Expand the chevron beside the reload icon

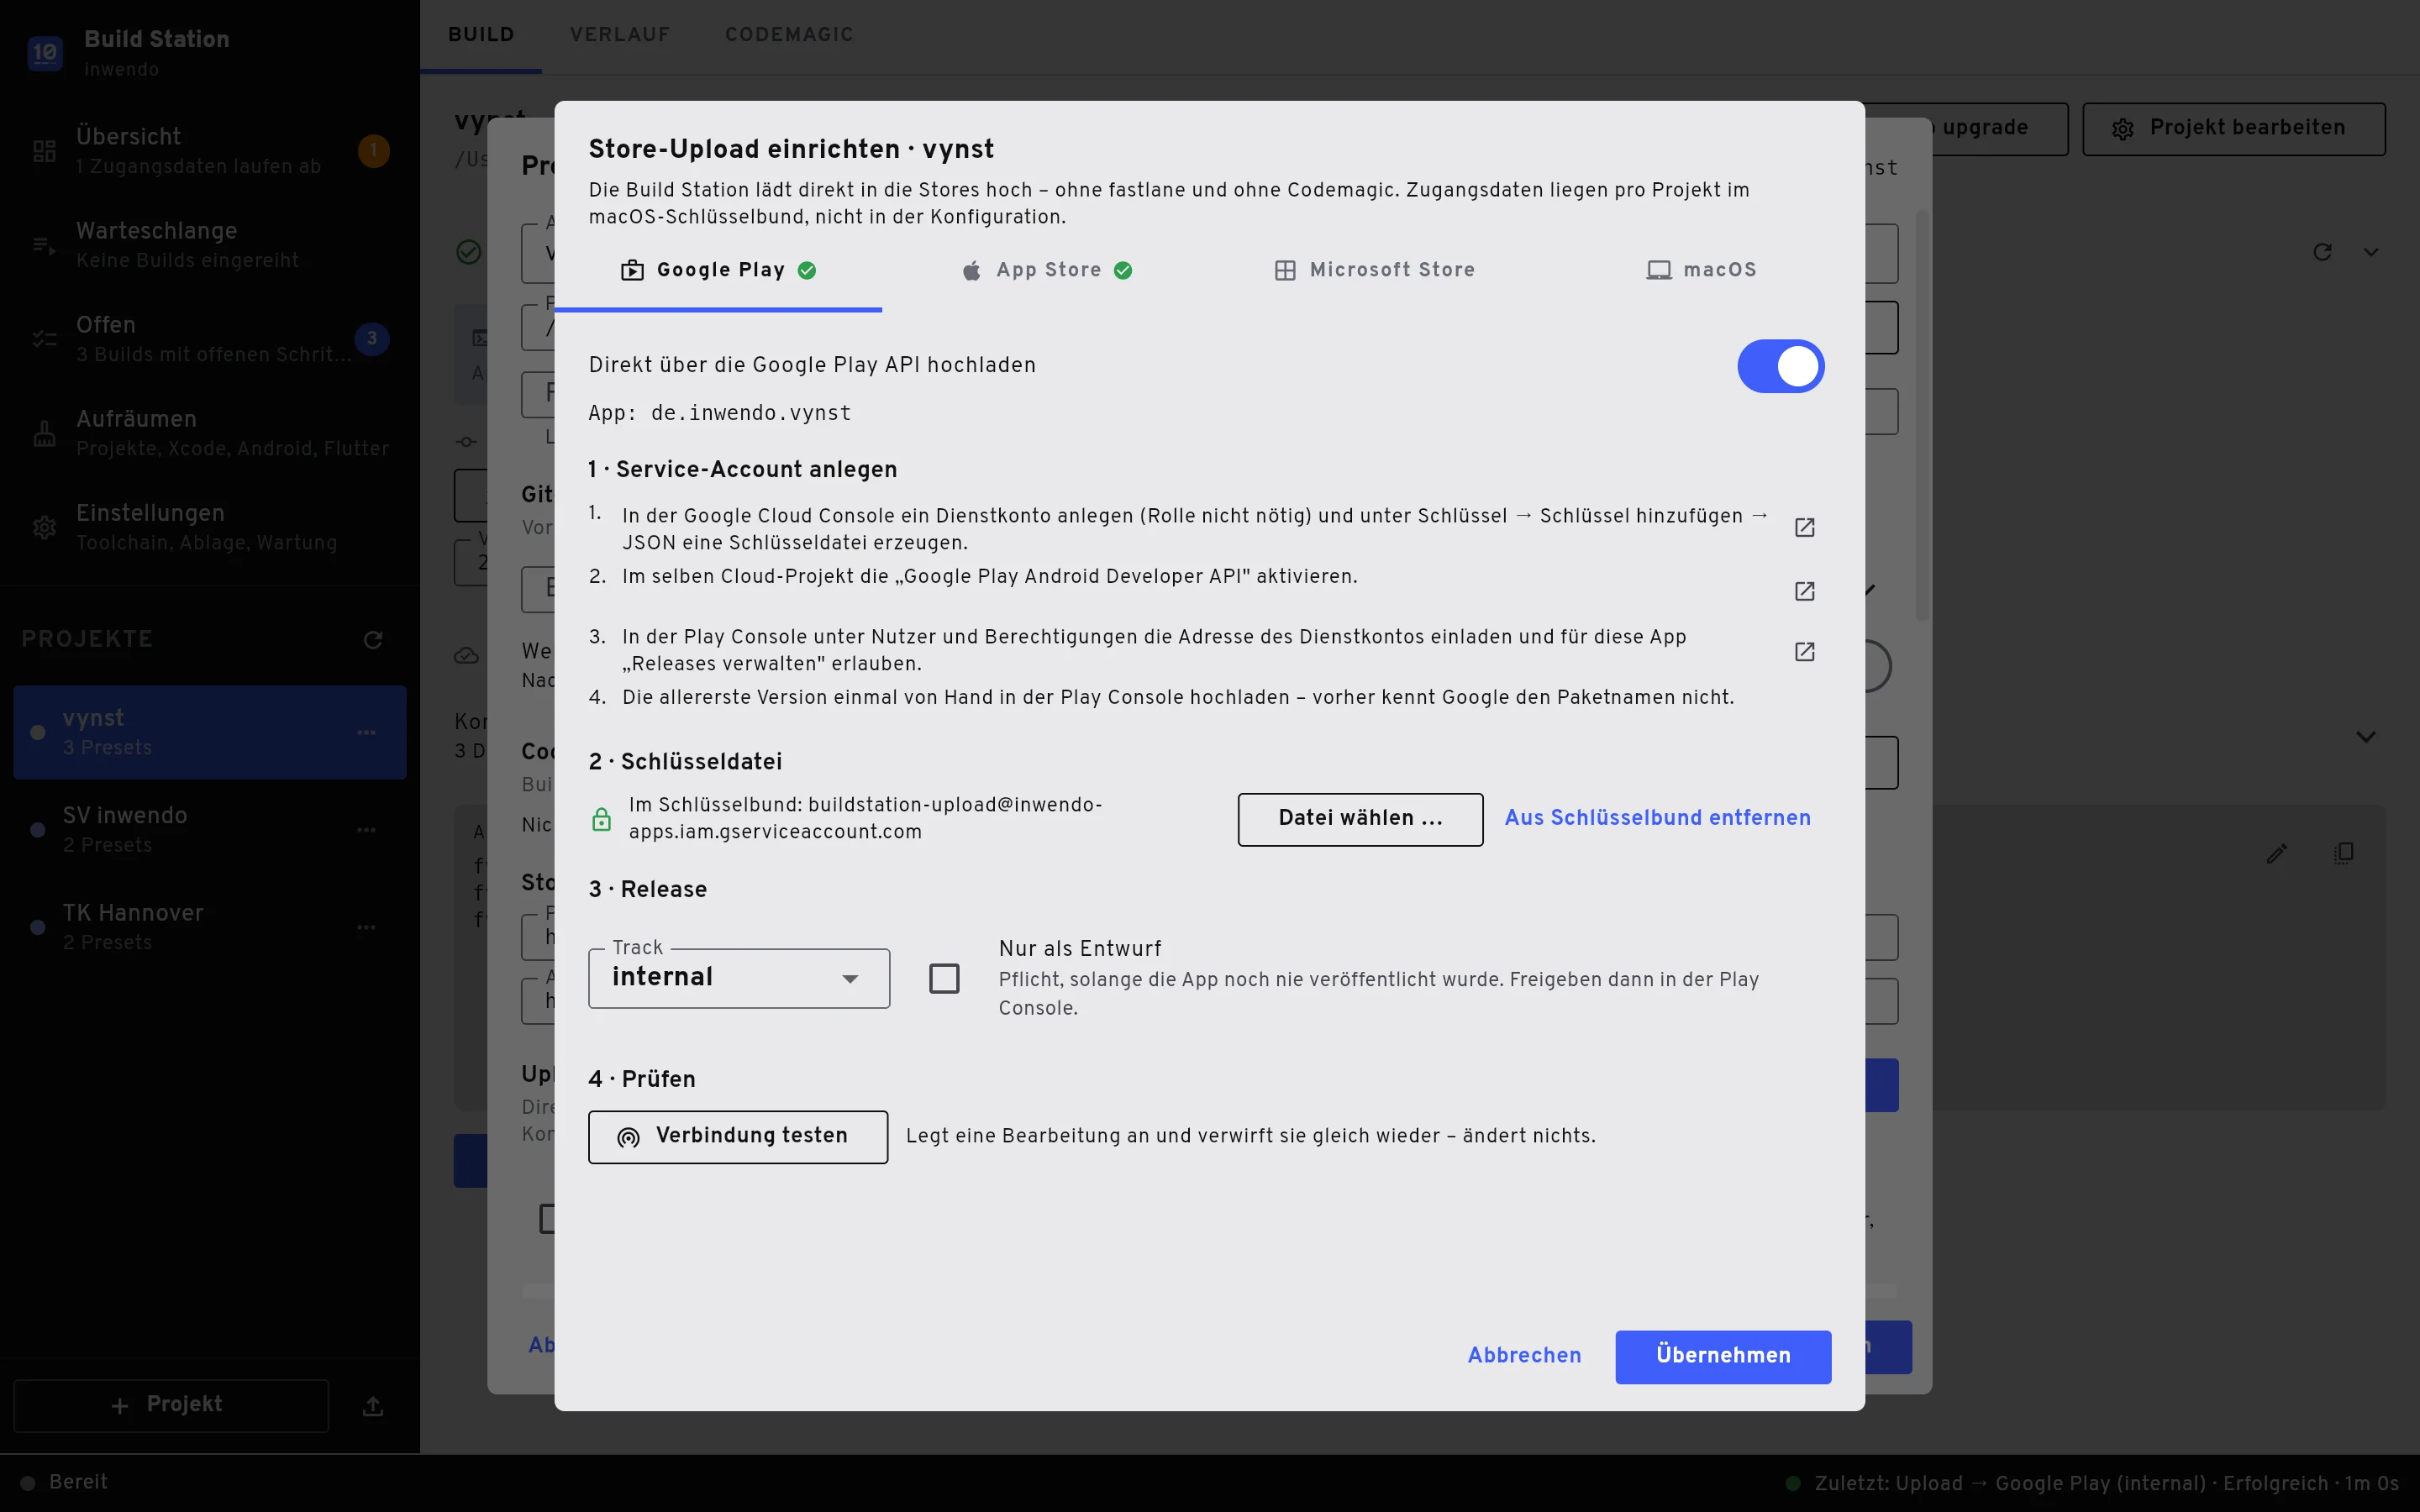[2371, 252]
